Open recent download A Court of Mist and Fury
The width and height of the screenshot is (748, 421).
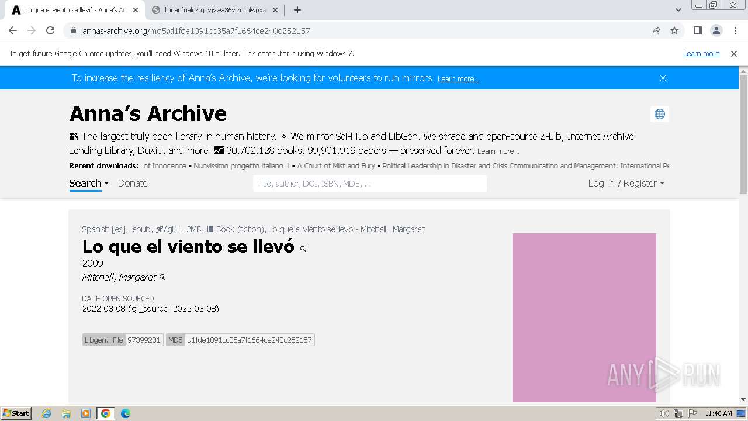coord(336,166)
